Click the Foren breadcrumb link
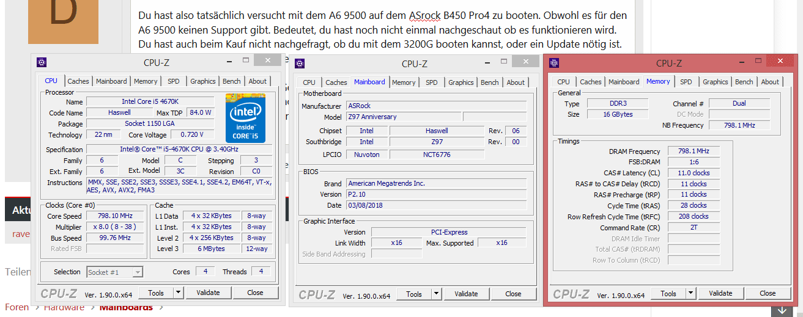Image resolution: width=803 pixels, height=317 pixels. click(x=17, y=307)
